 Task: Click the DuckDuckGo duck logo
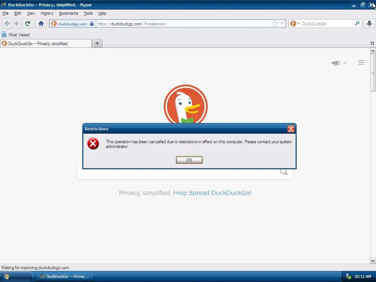(185, 104)
